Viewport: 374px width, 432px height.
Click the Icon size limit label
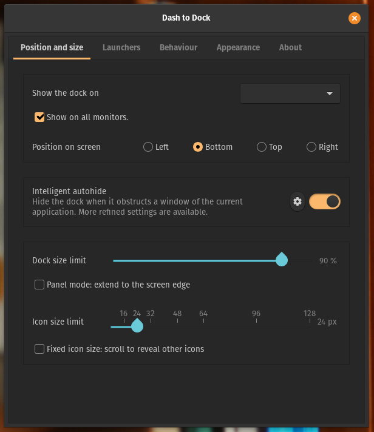click(x=58, y=322)
